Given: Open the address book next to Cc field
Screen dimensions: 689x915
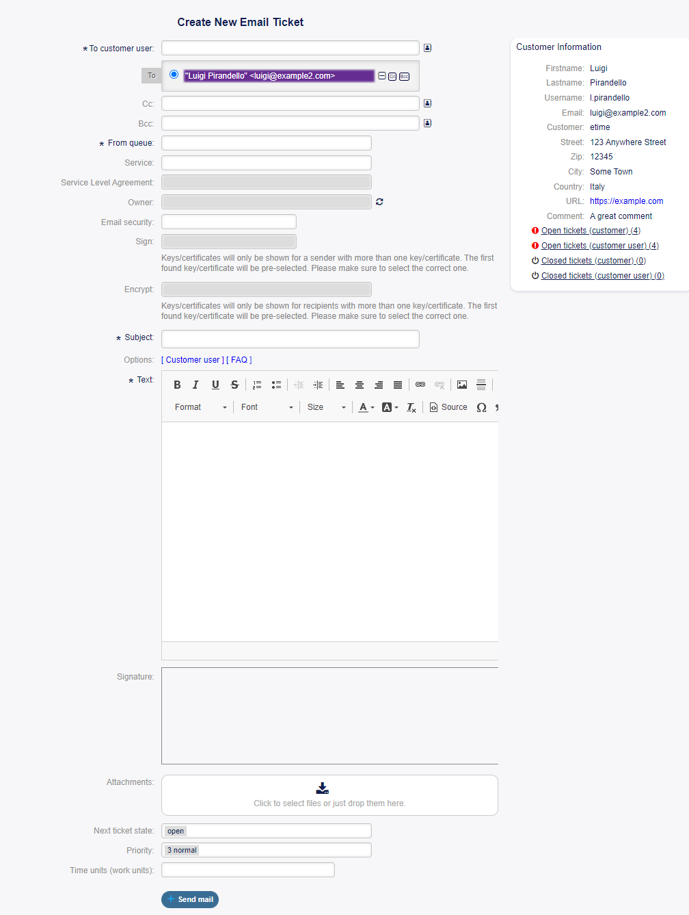Looking at the screenshot, I should pos(428,103).
